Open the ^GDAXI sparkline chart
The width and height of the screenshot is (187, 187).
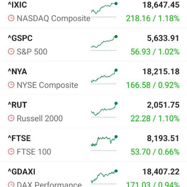pyautogui.click(x=104, y=177)
